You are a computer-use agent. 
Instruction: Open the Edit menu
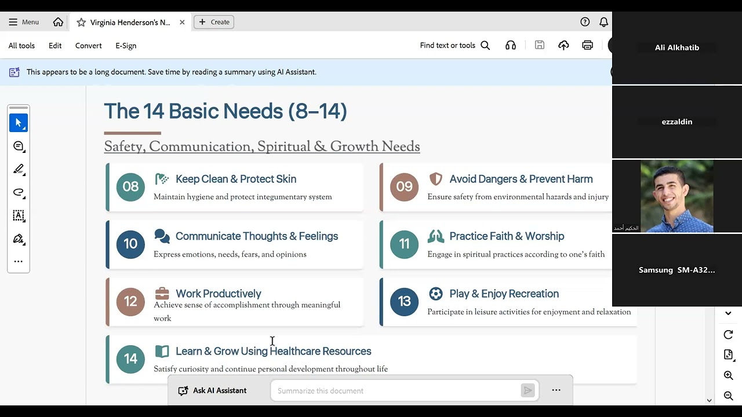[55, 46]
